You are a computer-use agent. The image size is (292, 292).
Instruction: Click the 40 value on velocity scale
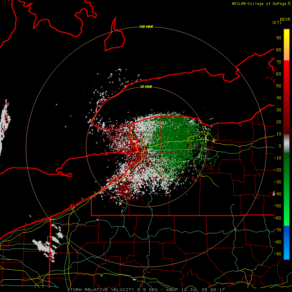(279, 98)
